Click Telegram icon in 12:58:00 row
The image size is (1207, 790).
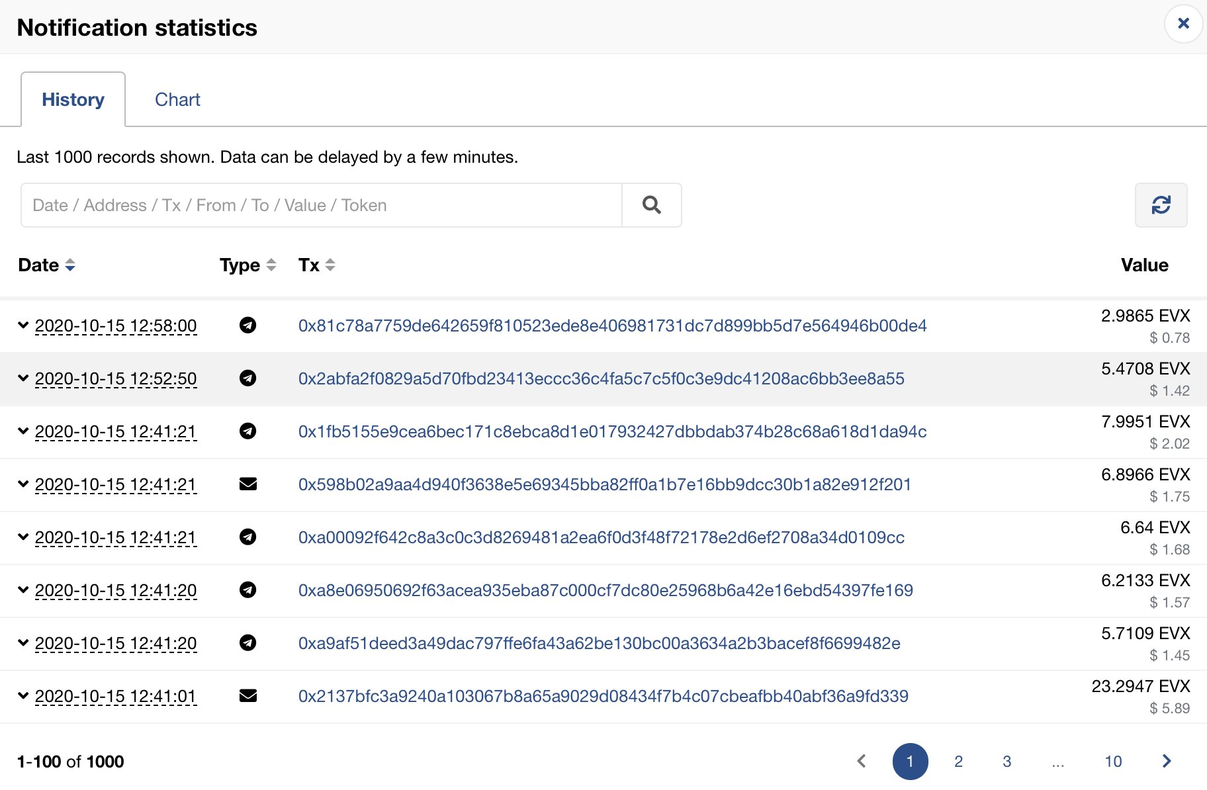pyautogui.click(x=247, y=326)
